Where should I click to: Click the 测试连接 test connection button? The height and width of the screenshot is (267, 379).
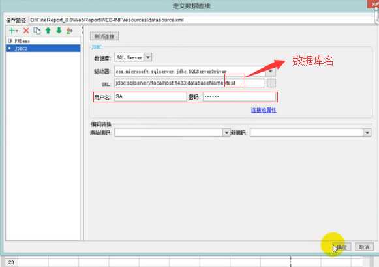(x=104, y=36)
